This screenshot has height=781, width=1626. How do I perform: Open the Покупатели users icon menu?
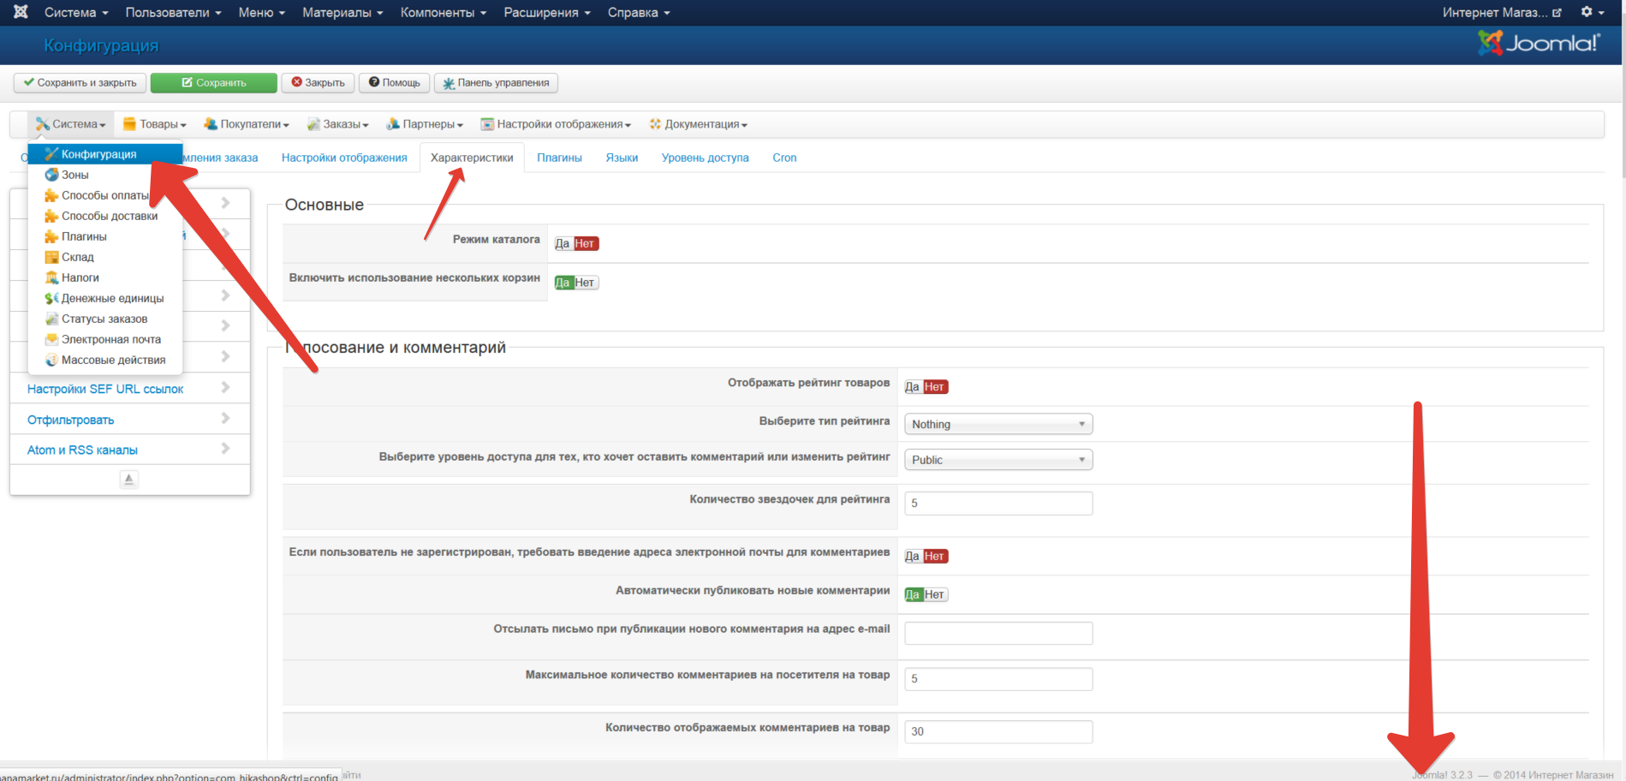[247, 124]
